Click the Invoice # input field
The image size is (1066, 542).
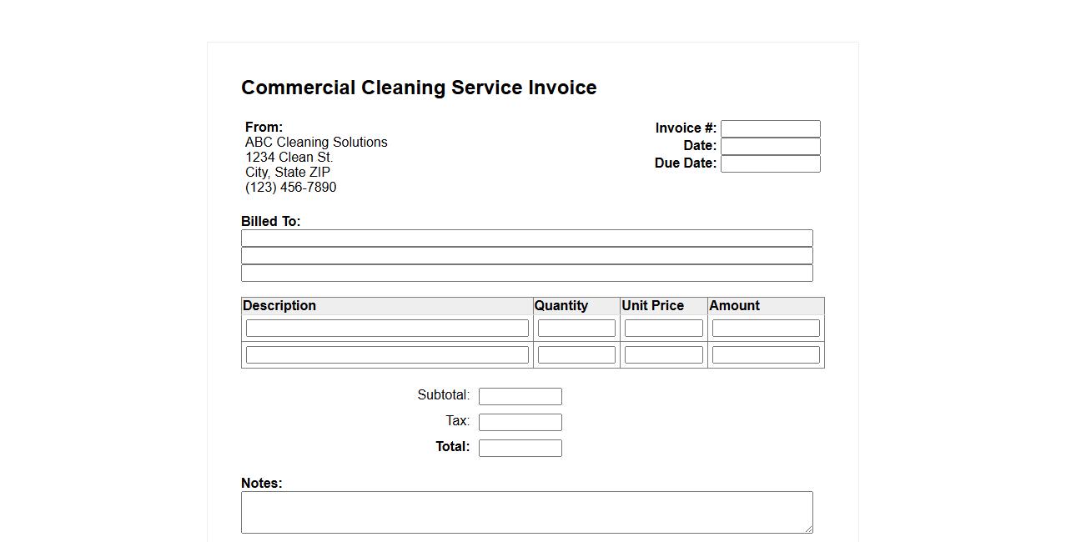[770, 128]
